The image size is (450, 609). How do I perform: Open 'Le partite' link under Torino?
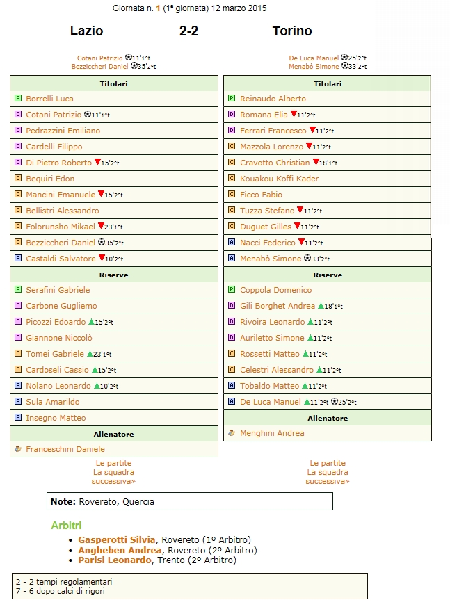pos(328,463)
